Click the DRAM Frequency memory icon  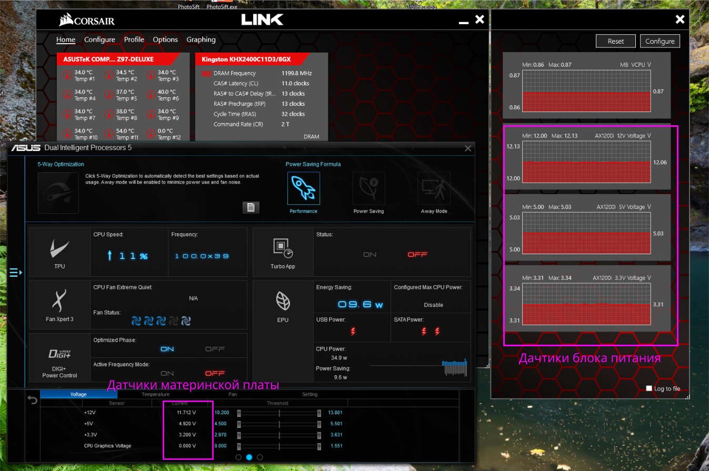[206, 74]
